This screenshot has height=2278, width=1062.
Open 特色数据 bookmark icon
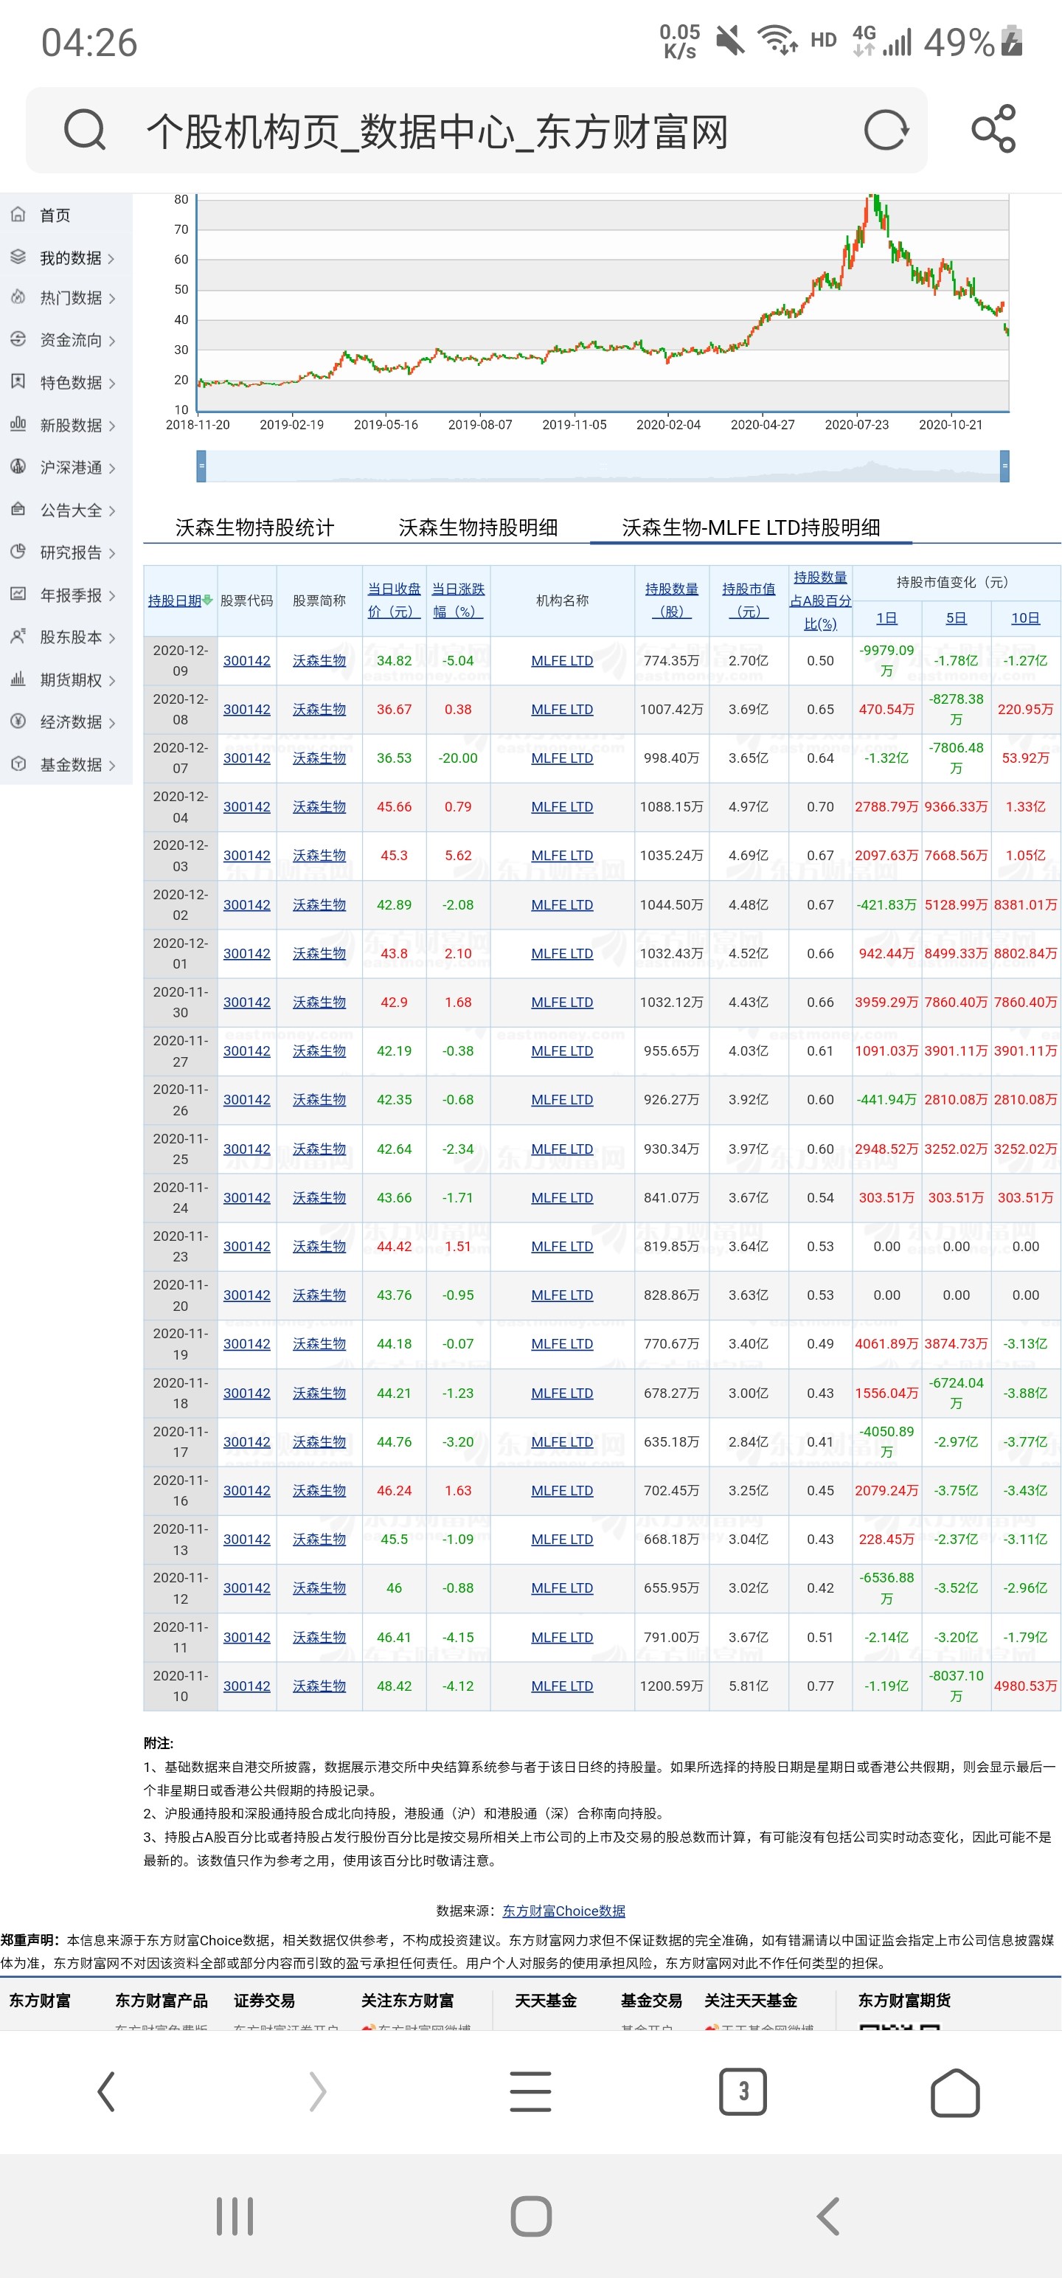(x=18, y=382)
